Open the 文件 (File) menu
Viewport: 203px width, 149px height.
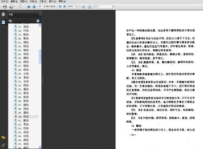pyautogui.click(x=4, y=1)
